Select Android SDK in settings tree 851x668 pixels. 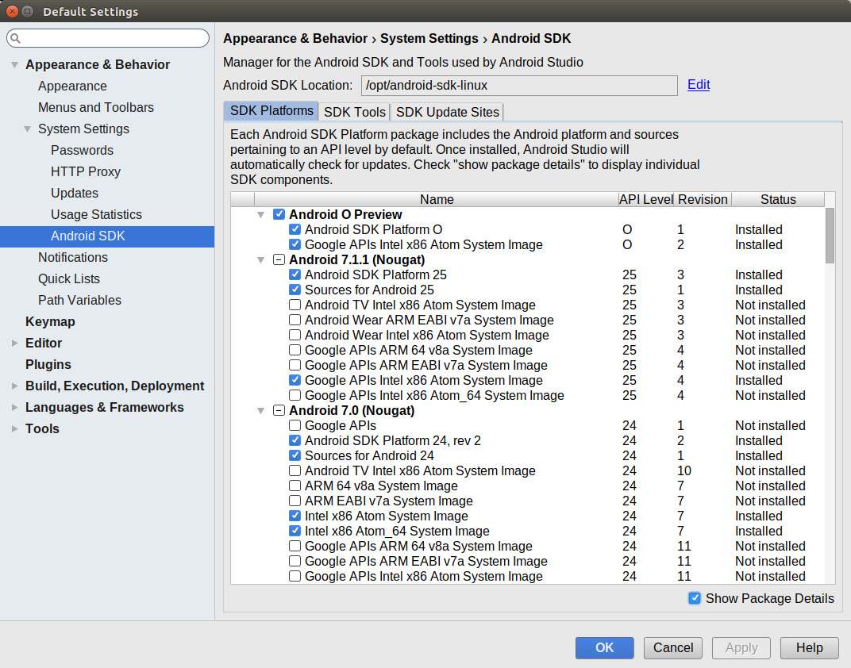(107, 236)
